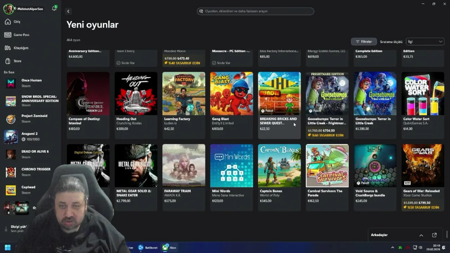Open METAL GEAR SOLID Δ: SNAKE EATER cover

(x=136, y=166)
